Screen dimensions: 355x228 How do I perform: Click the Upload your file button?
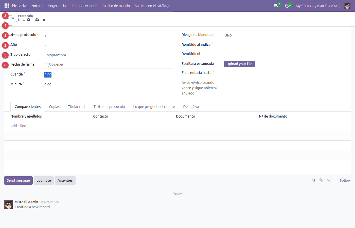[x=239, y=64]
